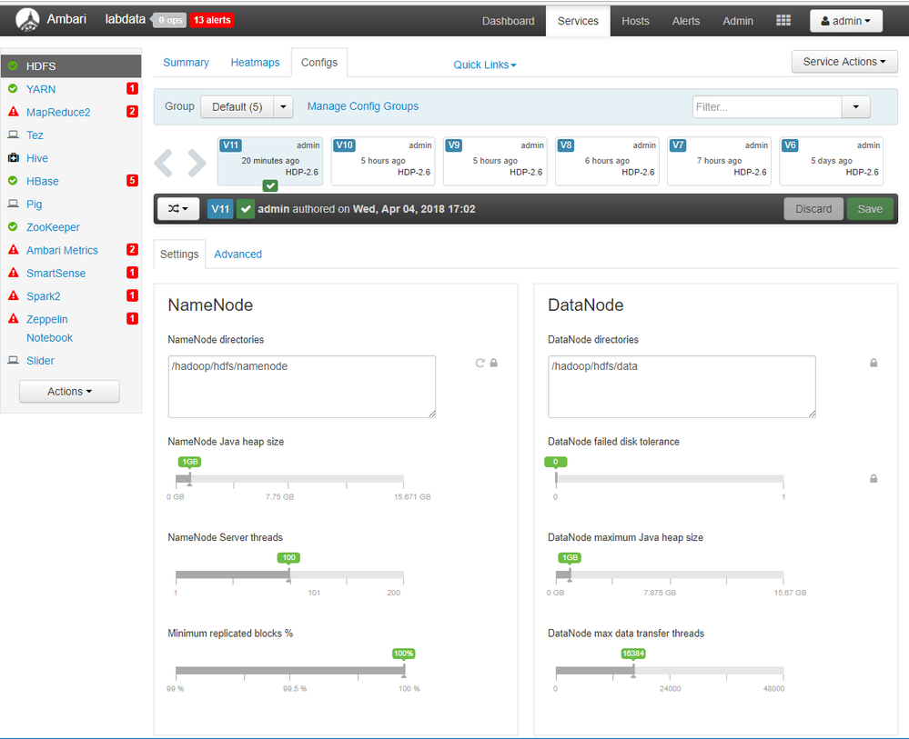Click the V11 version label in dark bar
Image resolution: width=909 pixels, height=739 pixels.
click(x=220, y=208)
